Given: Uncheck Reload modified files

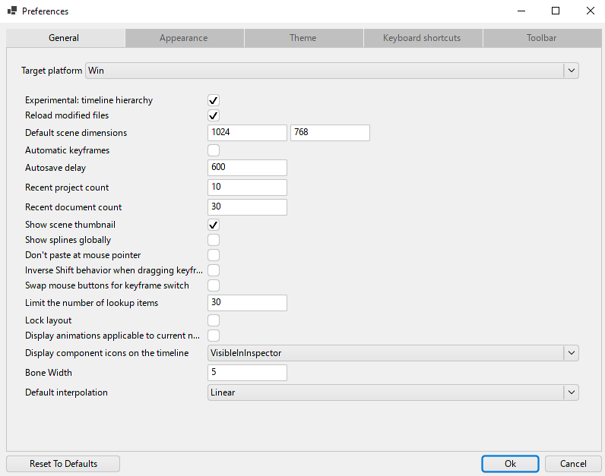Looking at the screenshot, I should (x=214, y=116).
